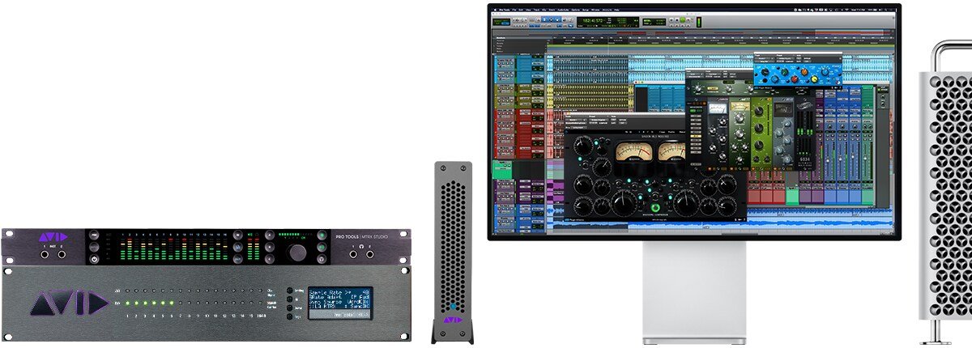Click the top button beside the LCD screen
The width and height of the screenshot is (972, 348).
coord(289,290)
